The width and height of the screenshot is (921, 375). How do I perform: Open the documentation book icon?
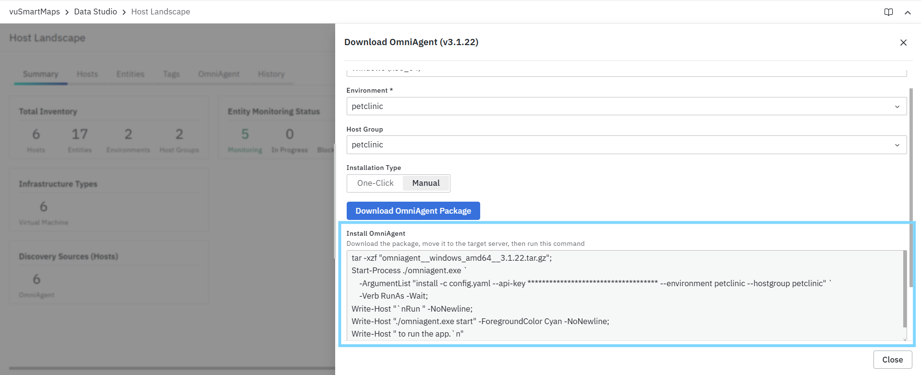[888, 12]
